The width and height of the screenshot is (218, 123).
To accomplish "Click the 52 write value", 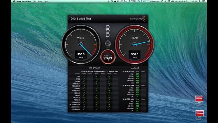I will [137, 110].
